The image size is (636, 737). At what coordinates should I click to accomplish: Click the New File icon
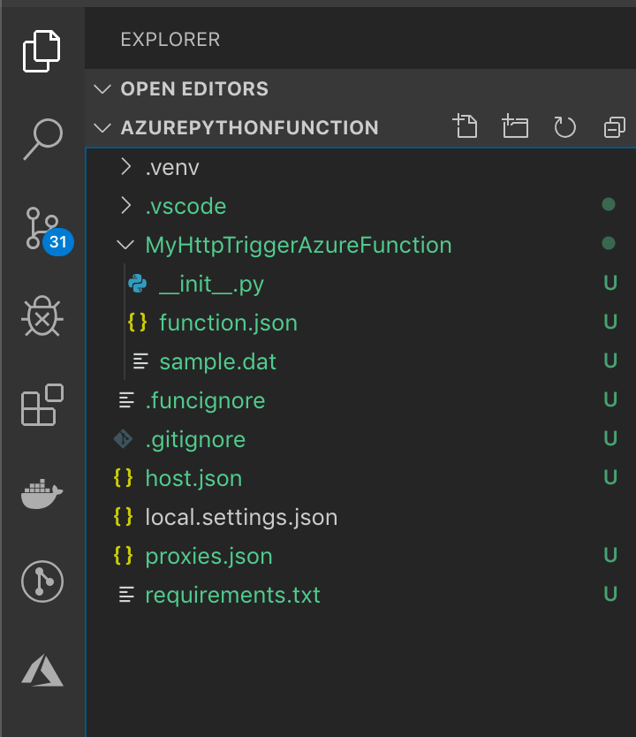click(x=465, y=127)
